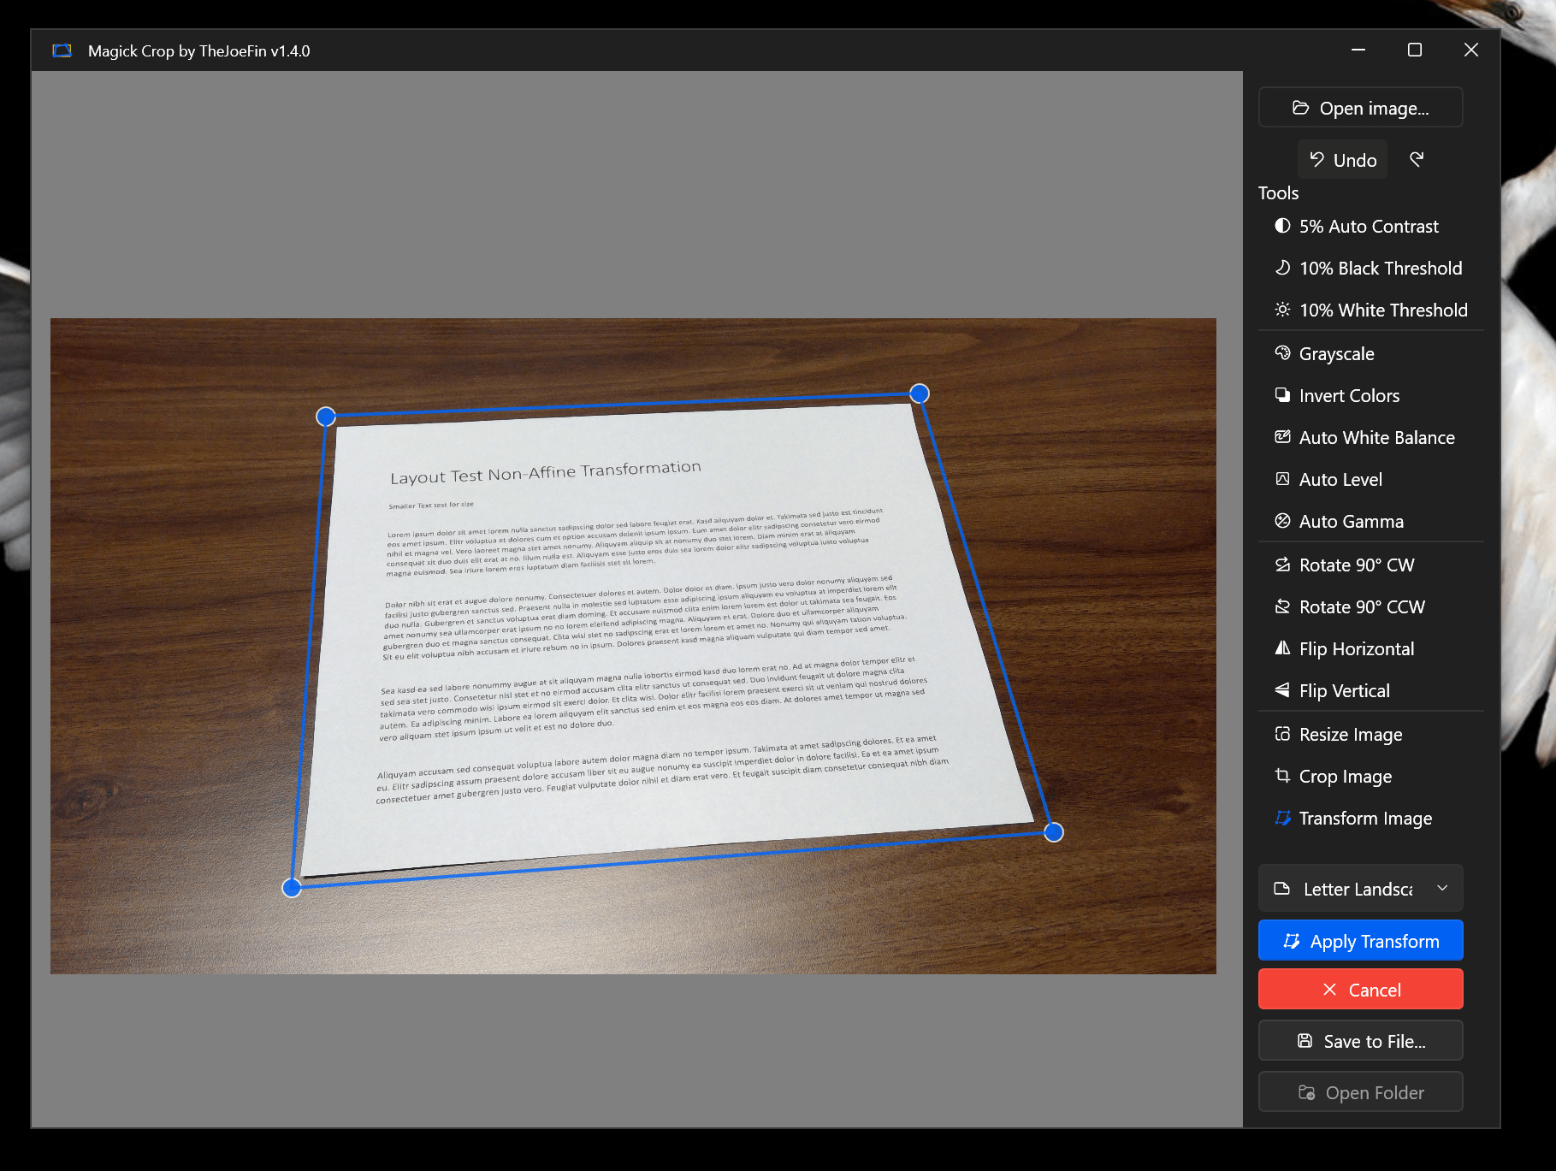The width and height of the screenshot is (1556, 1171).
Task: Click the redo arrow icon
Action: point(1417,160)
